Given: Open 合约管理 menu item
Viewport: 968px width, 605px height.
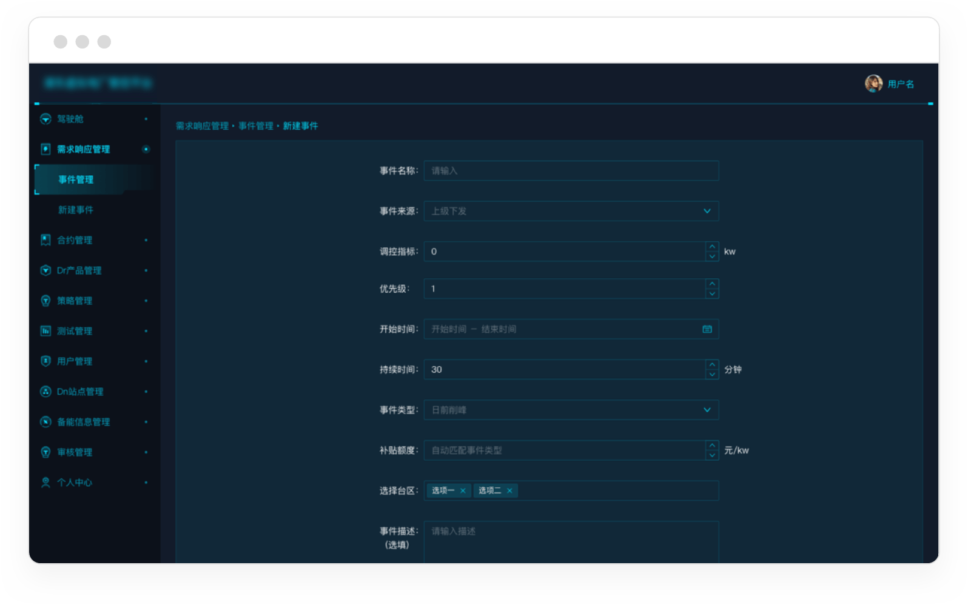Looking at the screenshot, I should (x=94, y=240).
